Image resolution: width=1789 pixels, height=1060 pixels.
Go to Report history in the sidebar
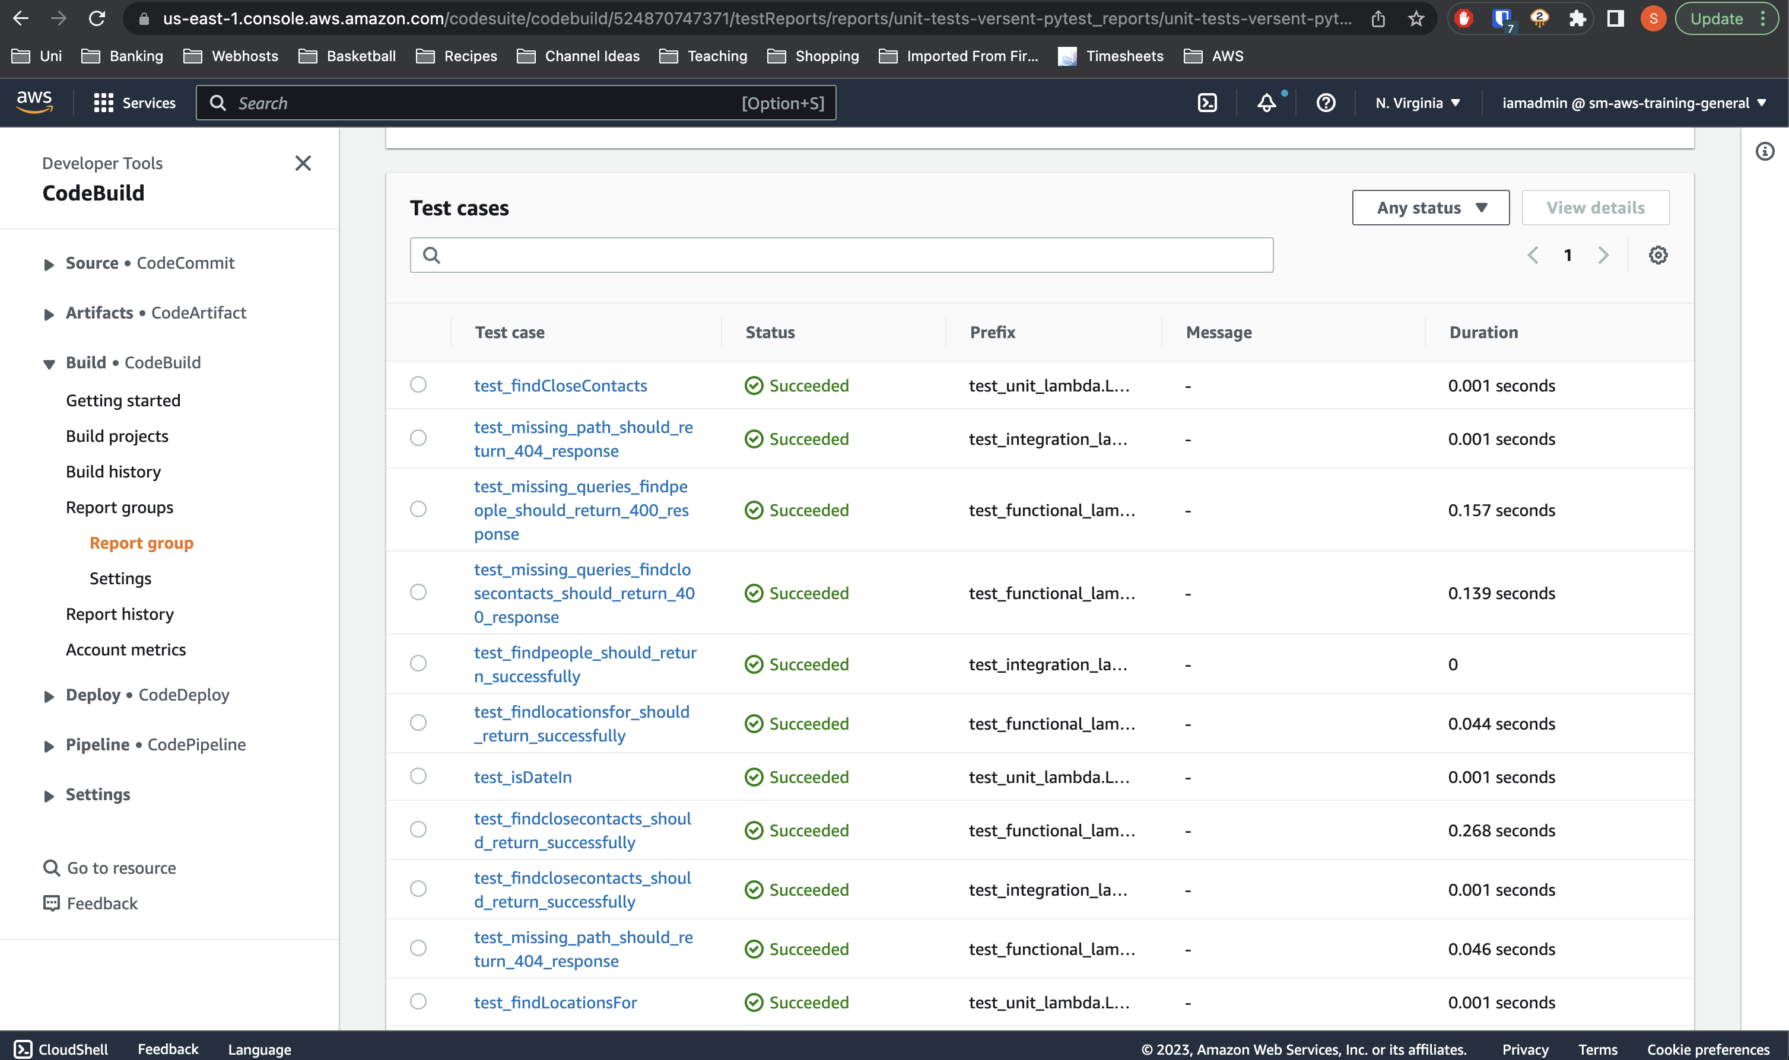click(x=119, y=613)
